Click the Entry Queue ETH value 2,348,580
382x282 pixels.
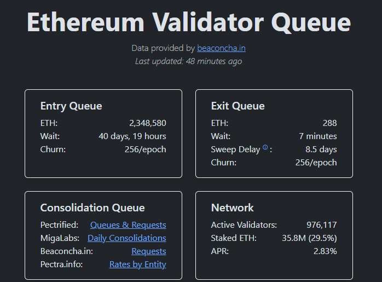(x=147, y=123)
